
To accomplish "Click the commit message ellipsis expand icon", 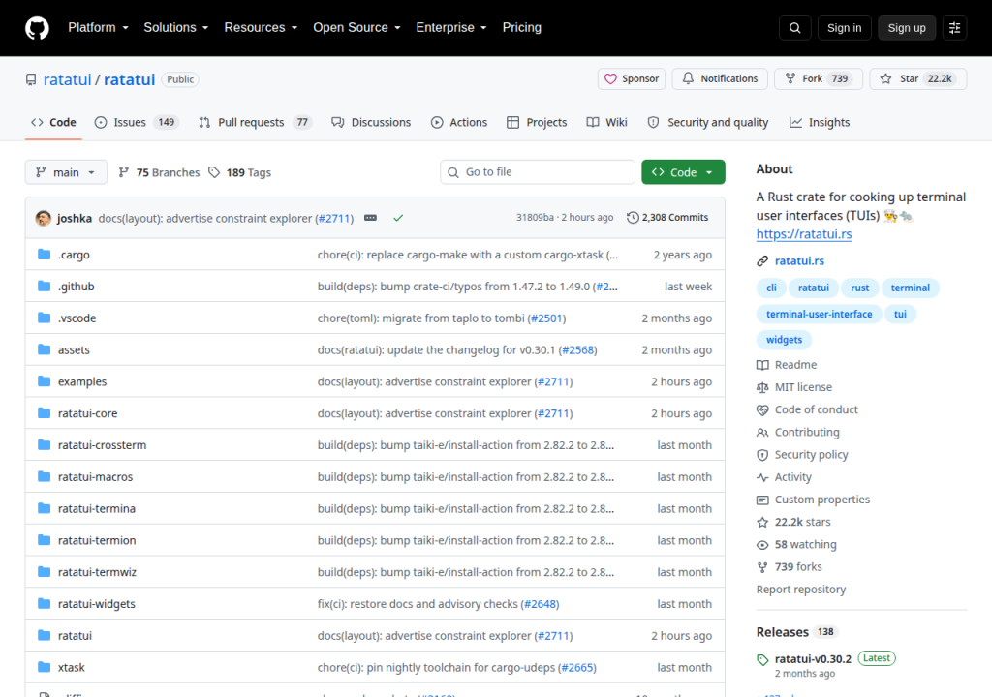I will pyautogui.click(x=371, y=218).
